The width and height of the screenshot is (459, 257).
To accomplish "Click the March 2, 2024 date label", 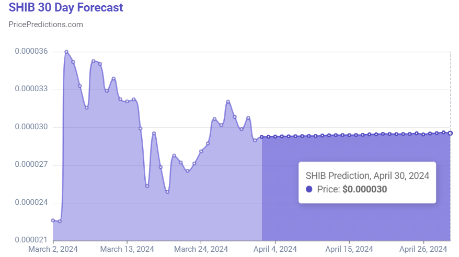I will pyautogui.click(x=53, y=249).
